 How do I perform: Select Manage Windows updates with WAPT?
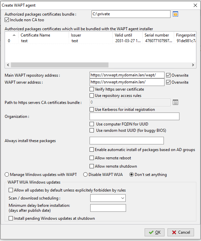point(7,175)
